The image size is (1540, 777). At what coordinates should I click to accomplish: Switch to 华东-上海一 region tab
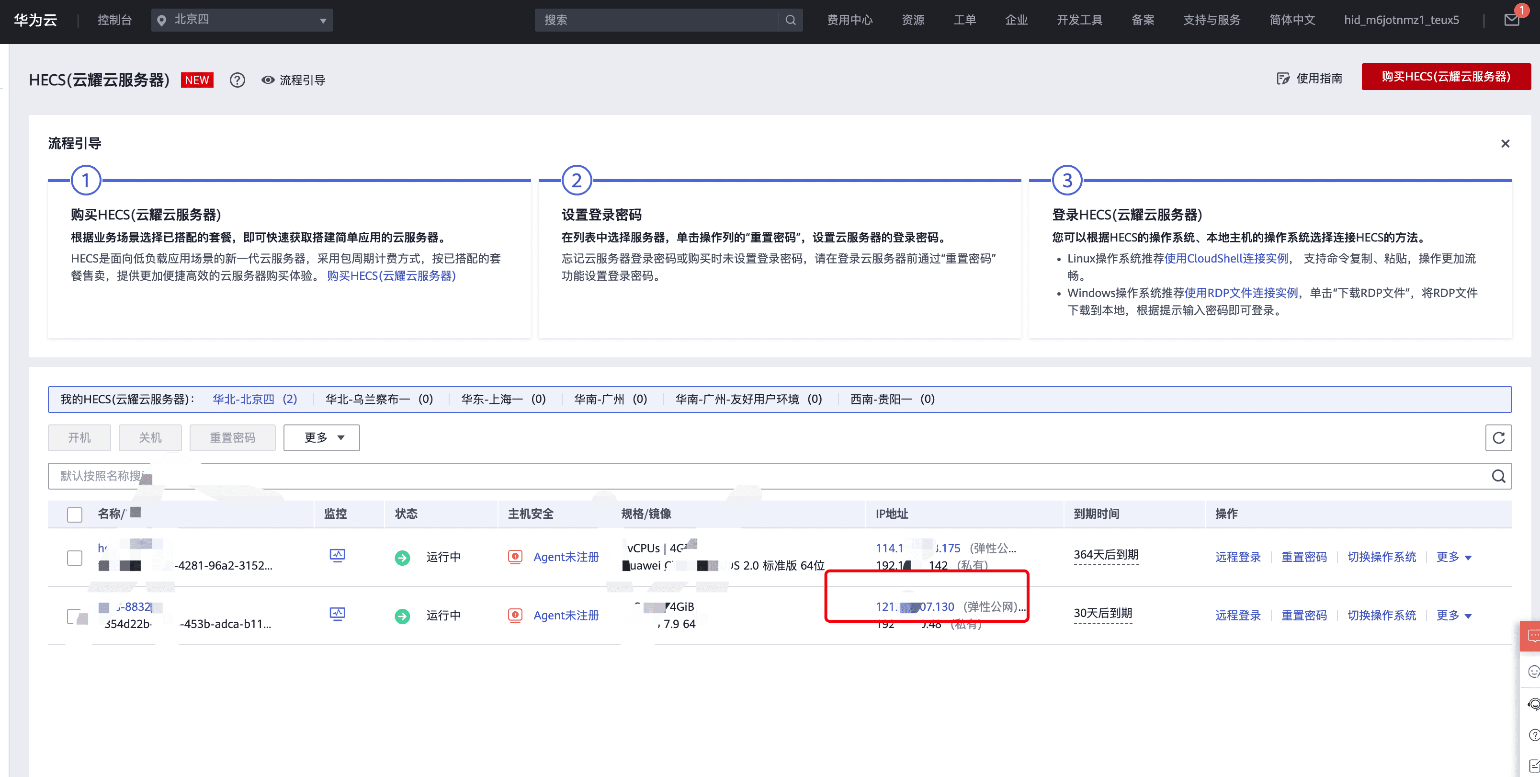pyautogui.click(x=503, y=399)
